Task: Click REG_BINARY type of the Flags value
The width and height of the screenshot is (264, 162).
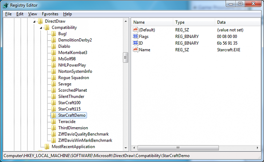Action: 187,37
